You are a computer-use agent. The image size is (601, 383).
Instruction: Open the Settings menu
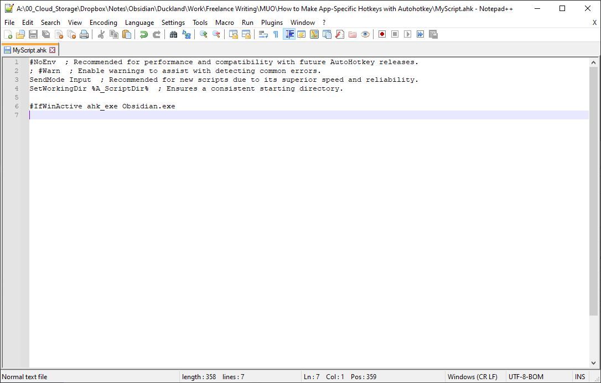(x=173, y=23)
